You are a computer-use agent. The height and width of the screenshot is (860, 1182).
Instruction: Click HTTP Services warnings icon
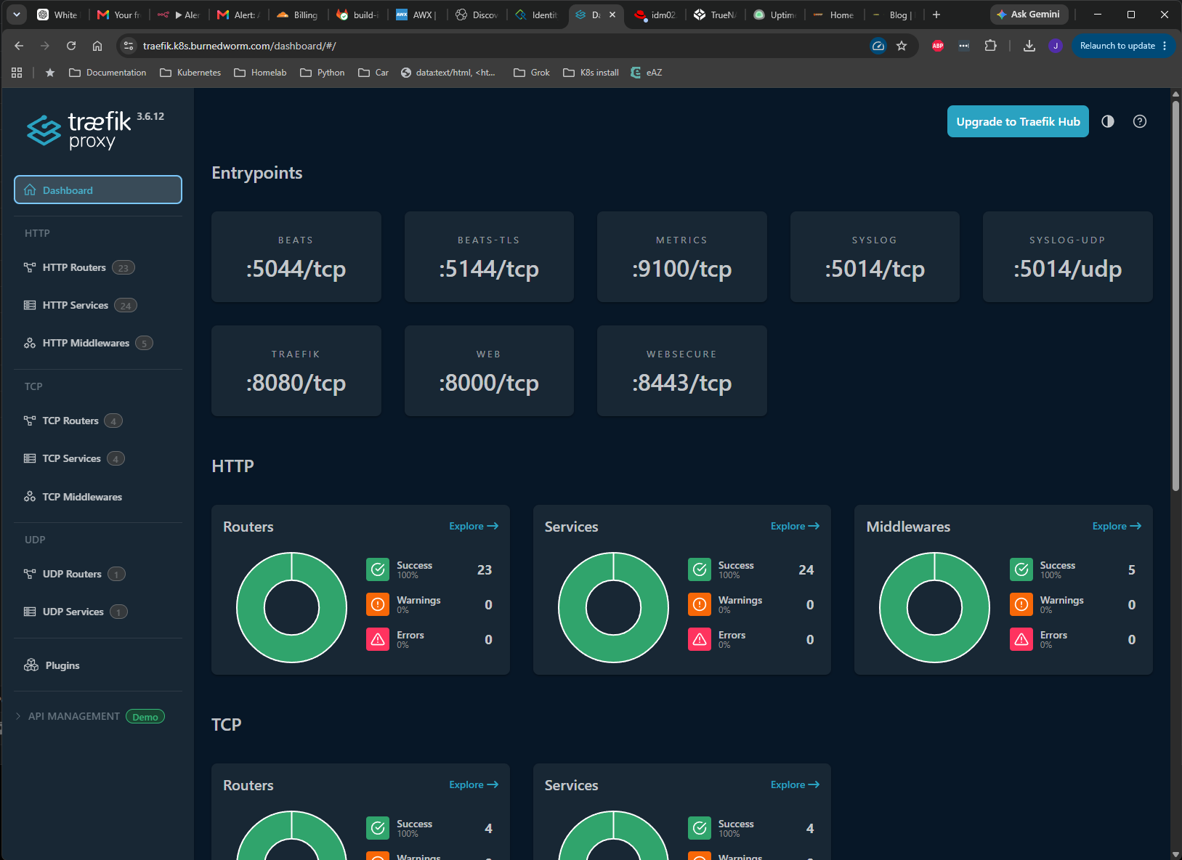click(700, 604)
